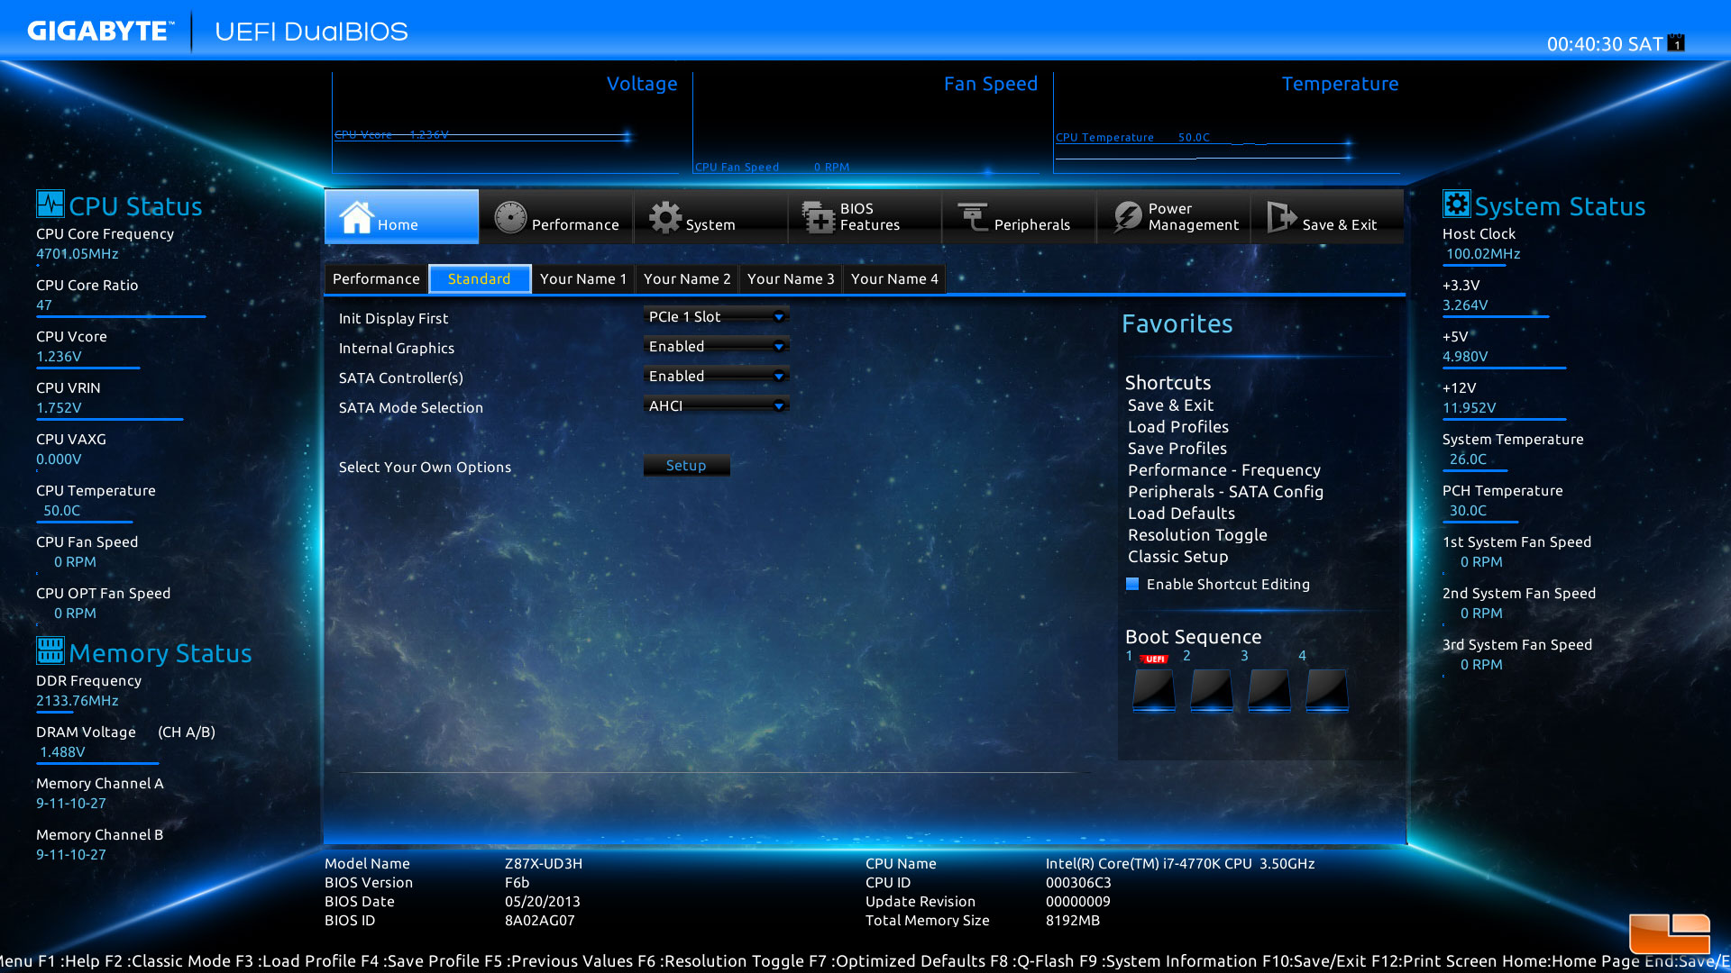Viewport: 1731px width, 973px height.
Task: Select boot sequence device 2
Action: (x=1212, y=690)
